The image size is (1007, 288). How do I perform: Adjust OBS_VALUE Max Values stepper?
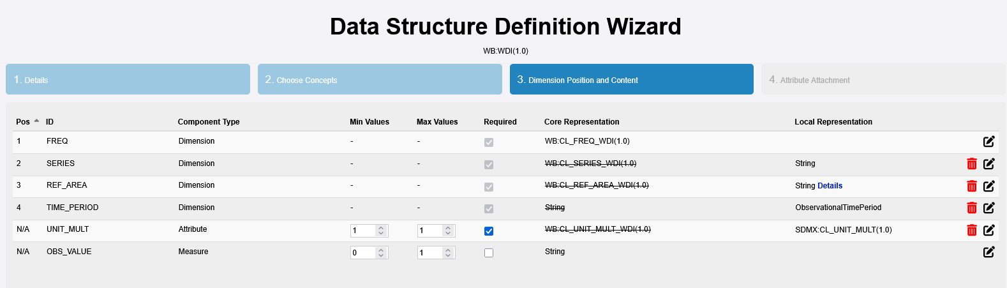(x=448, y=253)
